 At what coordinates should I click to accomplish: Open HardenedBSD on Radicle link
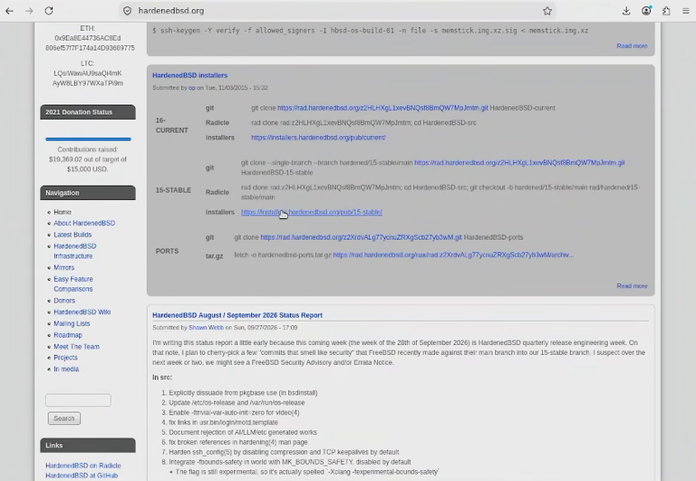[x=83, y=466]
